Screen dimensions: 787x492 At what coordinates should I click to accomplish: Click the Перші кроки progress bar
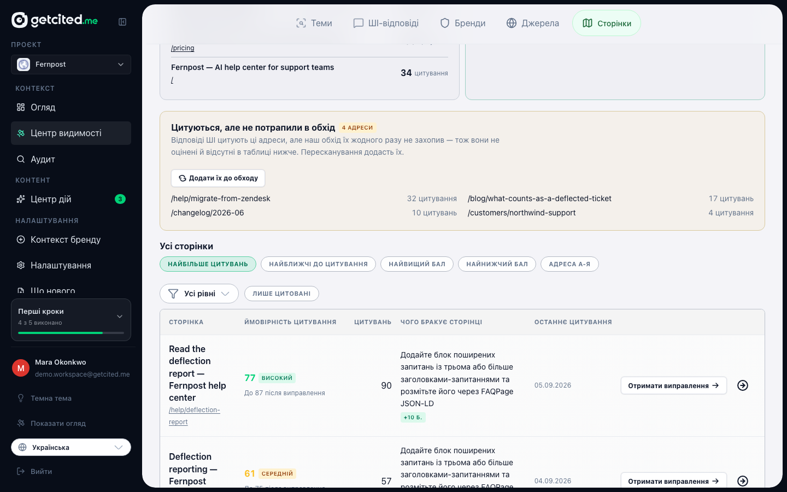click(71, 333)
